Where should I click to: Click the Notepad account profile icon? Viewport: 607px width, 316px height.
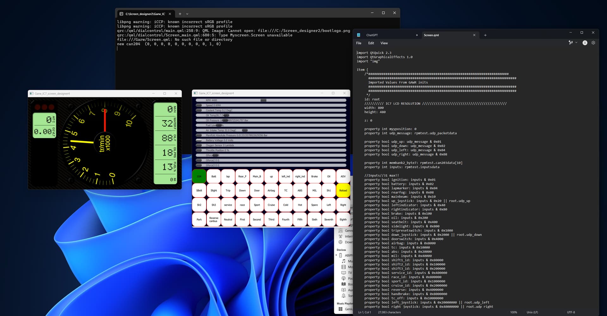pyautogui.click(x=585, y=43)
